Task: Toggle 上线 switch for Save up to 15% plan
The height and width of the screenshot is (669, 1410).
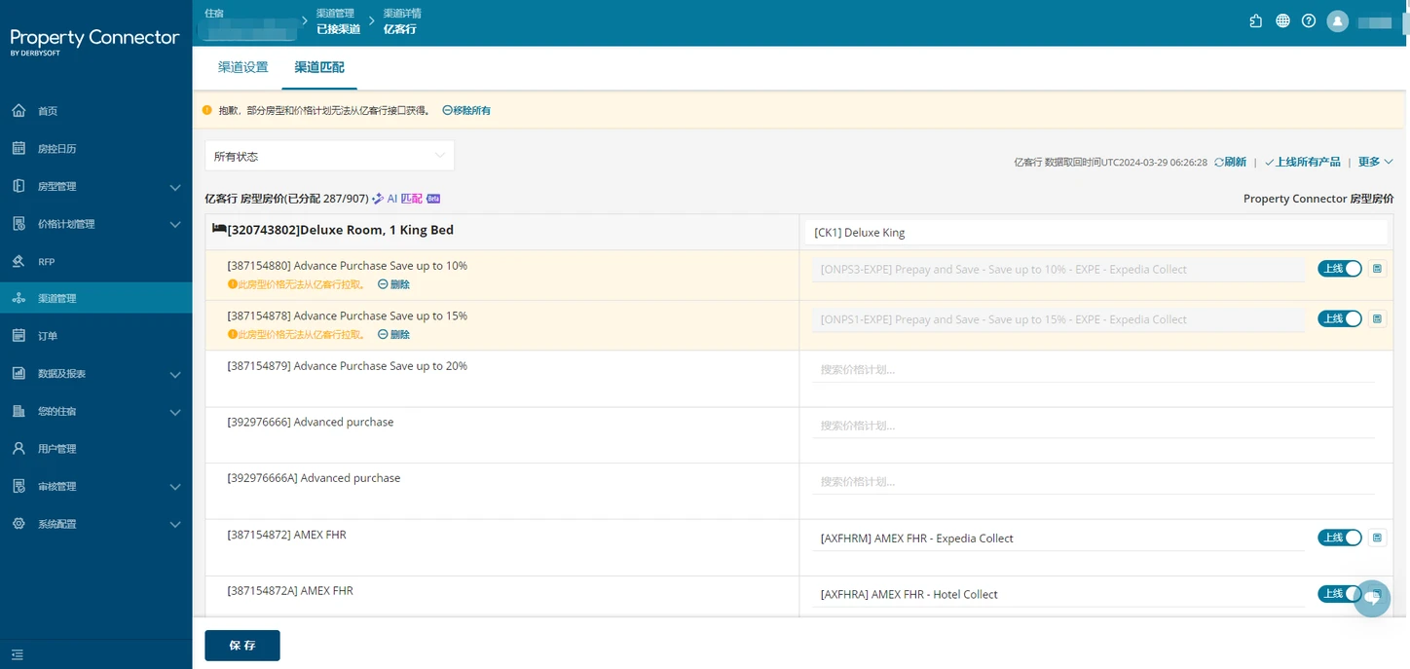Action: 1340,318
